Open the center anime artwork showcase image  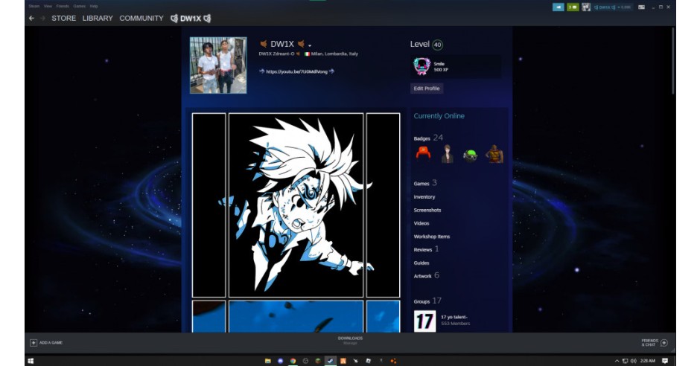pos(296,205)
